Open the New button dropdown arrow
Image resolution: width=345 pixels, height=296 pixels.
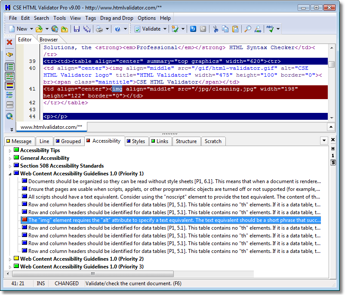[31, 29]
